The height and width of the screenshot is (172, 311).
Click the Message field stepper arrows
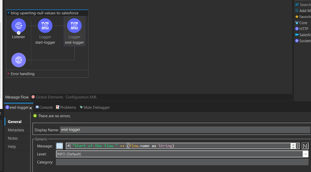click(293, 146)
